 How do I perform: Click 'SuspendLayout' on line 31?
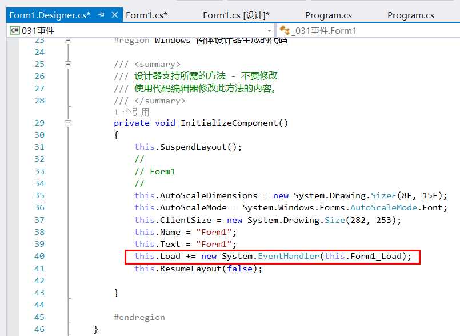(193, 147)
